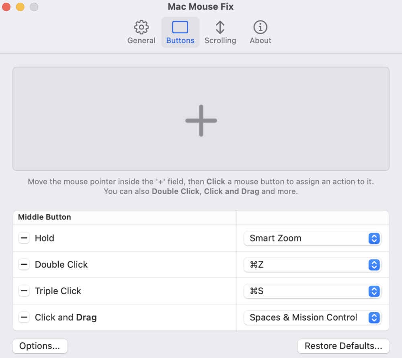Viewport: 402px width, 358px height.
Task: Click the large plus icon in field
Action: (x=201, y=121)
